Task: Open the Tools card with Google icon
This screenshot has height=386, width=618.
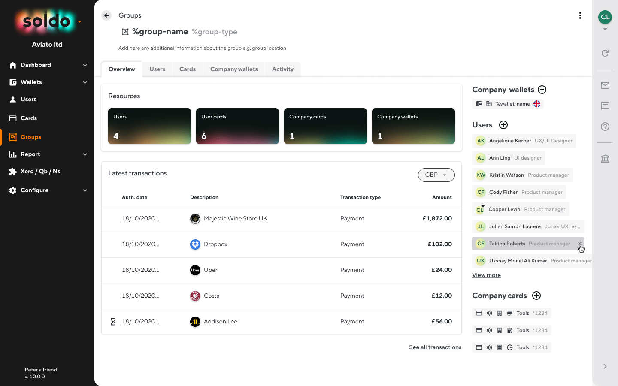Action: click(x=512, y=347)
